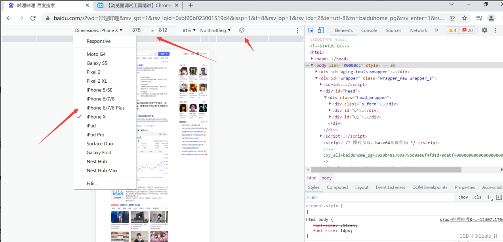Open device toolbar more options menu

297,30
